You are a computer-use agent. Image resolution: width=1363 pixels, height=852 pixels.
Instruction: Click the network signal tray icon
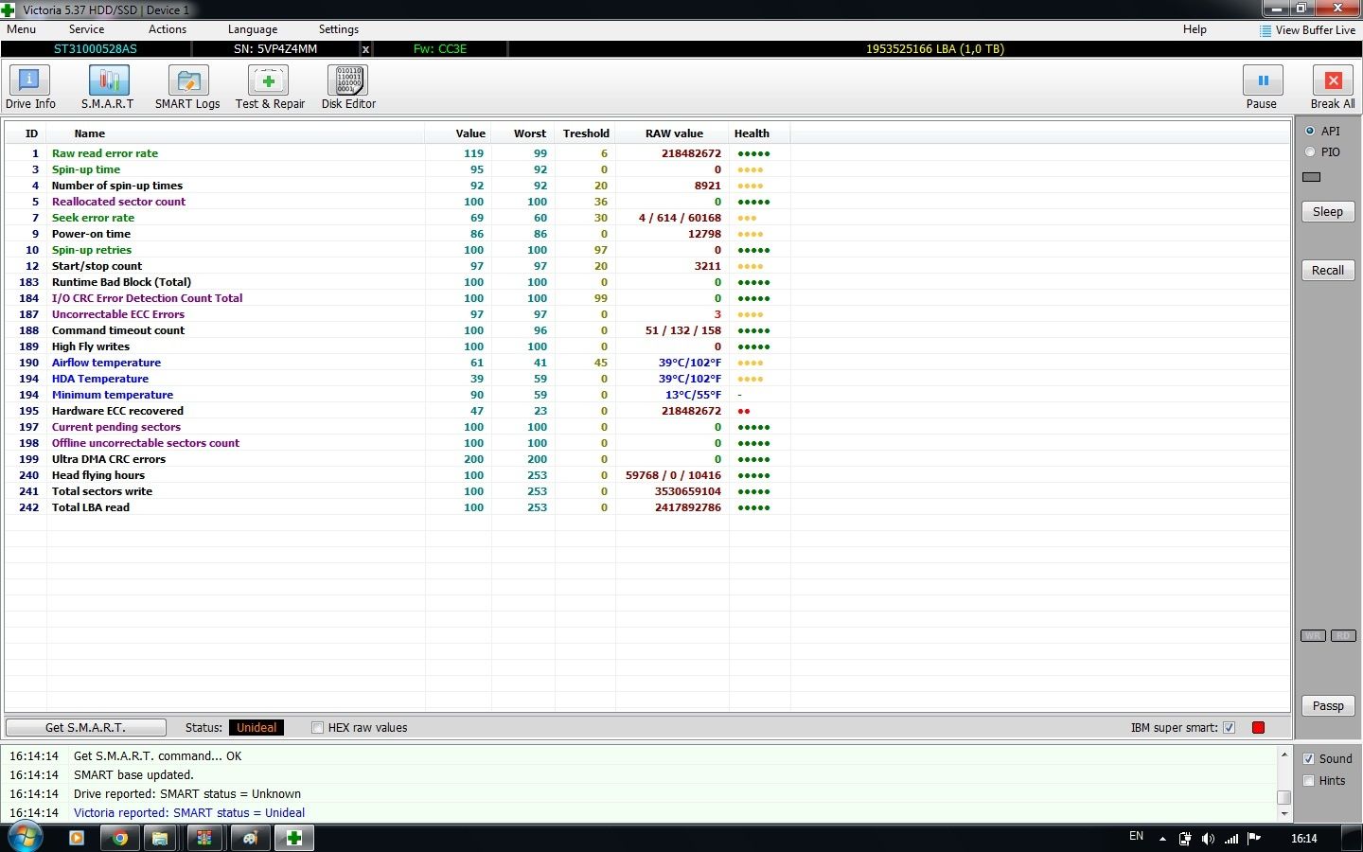(x=1231, y=838)
